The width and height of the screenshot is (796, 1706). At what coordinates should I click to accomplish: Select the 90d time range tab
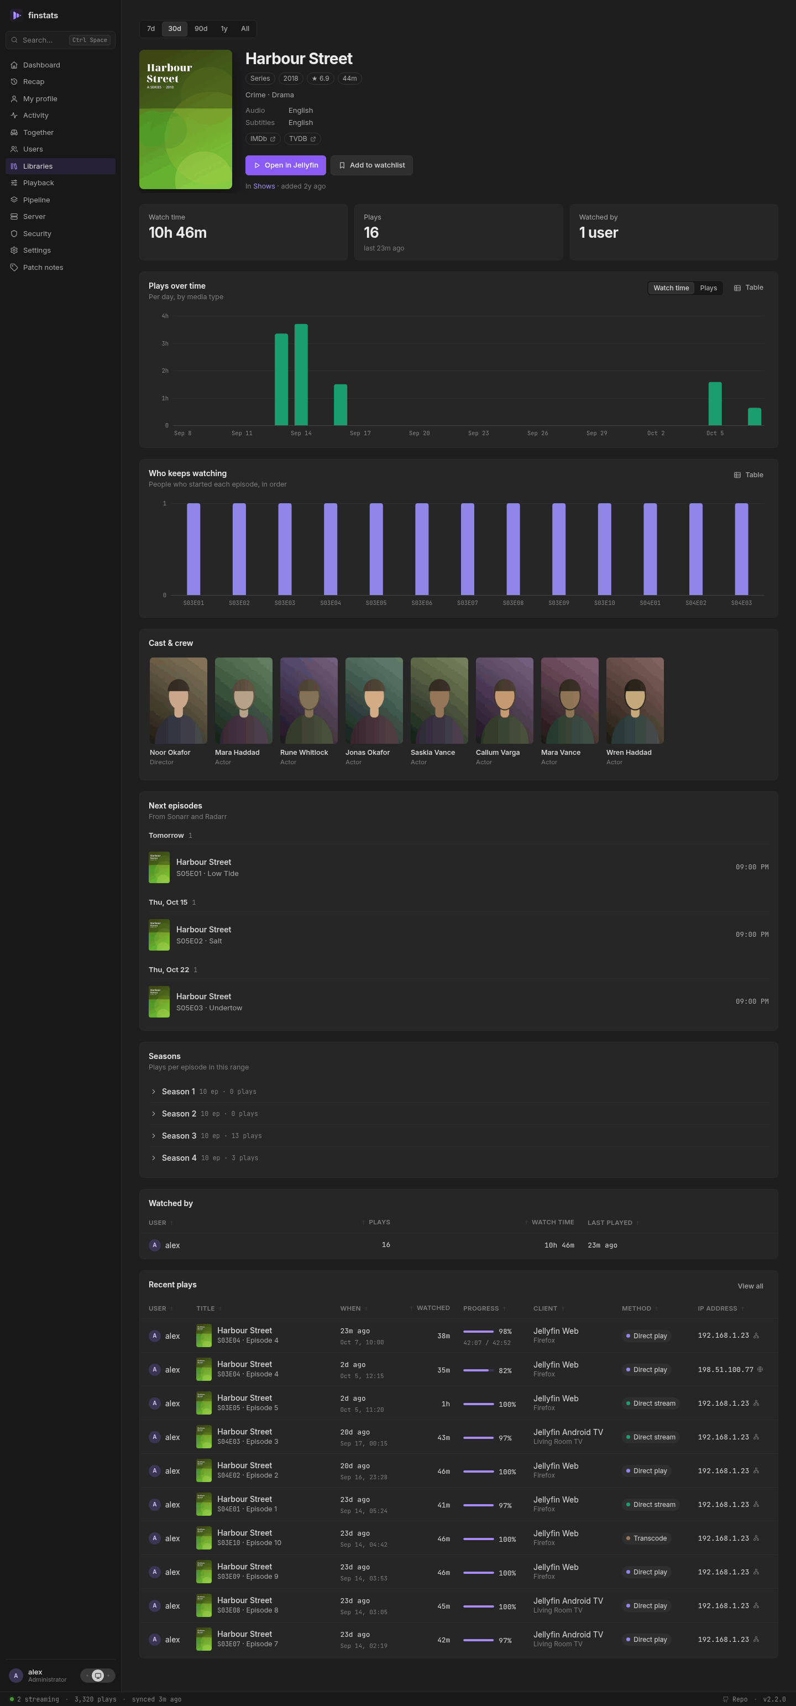pos(201,29)
